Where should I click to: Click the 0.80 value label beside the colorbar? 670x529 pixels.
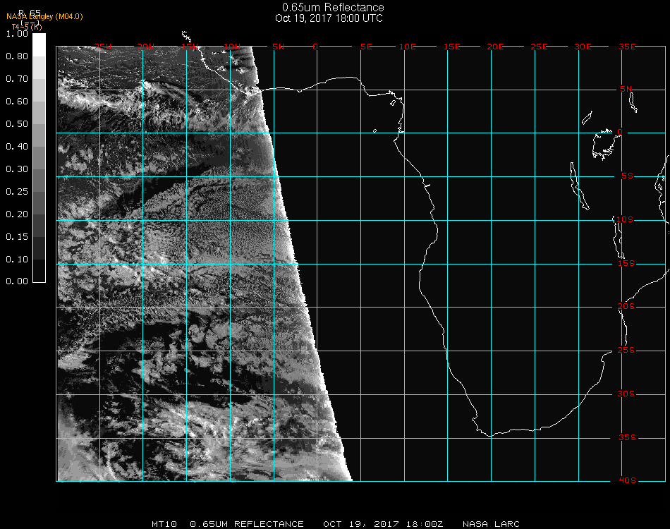pos(16,56)
